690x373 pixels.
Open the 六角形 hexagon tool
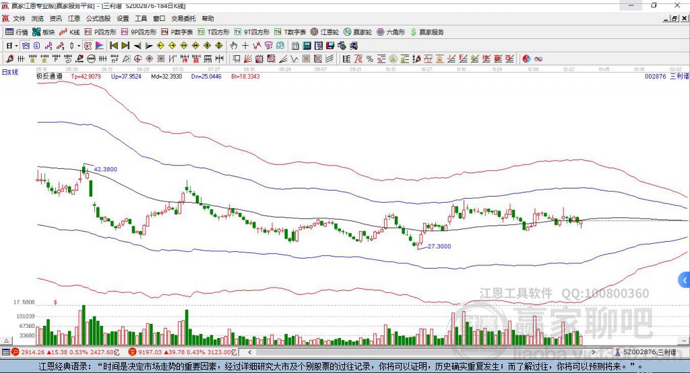(x=391, y=32)
